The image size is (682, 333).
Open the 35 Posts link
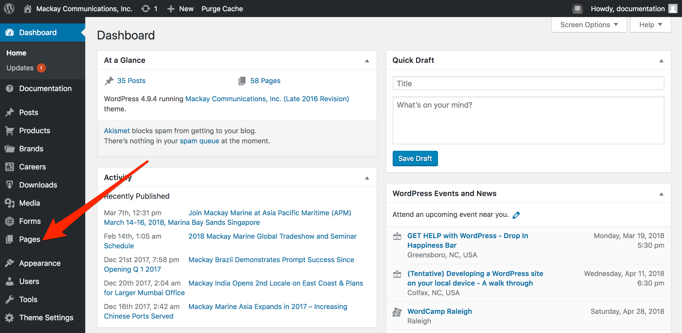tap(131, 81)
